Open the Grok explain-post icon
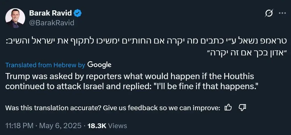 pyautogui.click(x=269, y=13)
